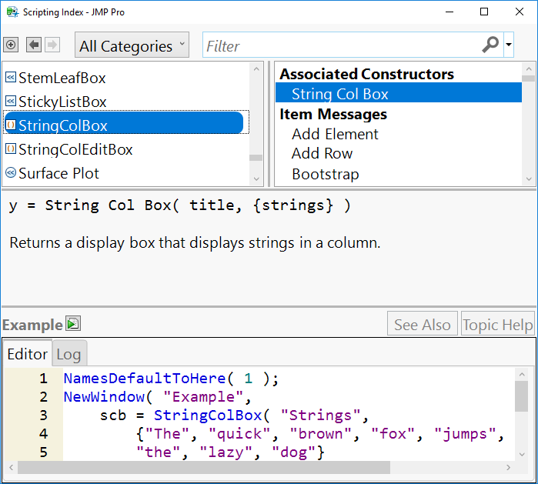Open the filter options dropdown arrow
This screenshot has height=484, width=538.
(x=509, y=46)
